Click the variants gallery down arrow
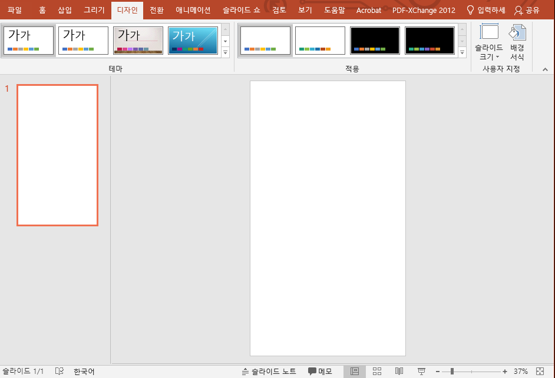 pos(462,41)
